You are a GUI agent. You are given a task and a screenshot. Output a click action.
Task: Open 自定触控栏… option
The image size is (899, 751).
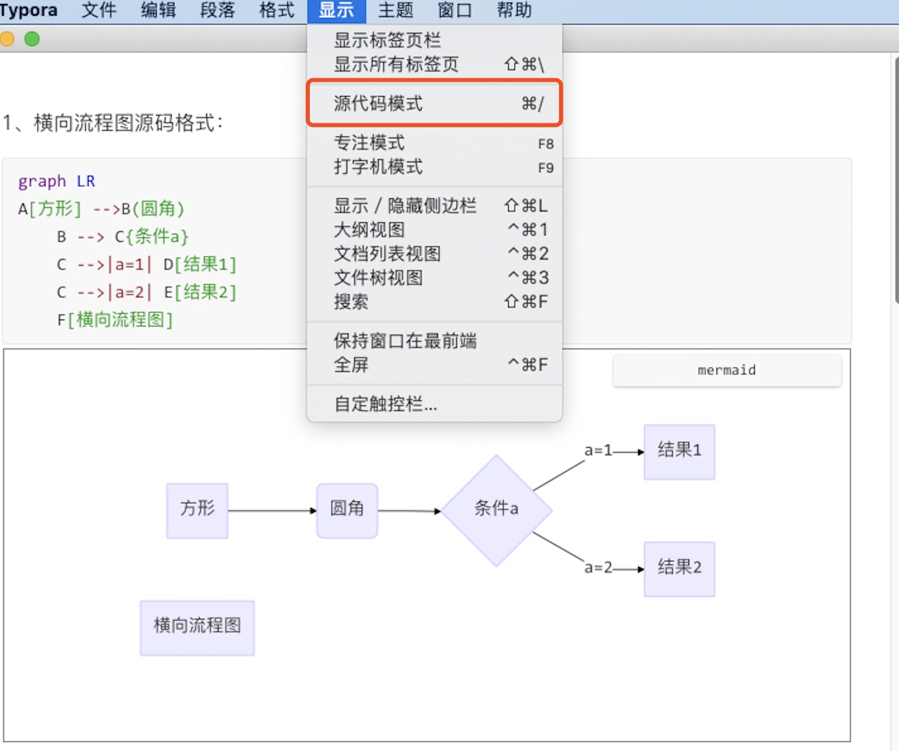point(435,404)
